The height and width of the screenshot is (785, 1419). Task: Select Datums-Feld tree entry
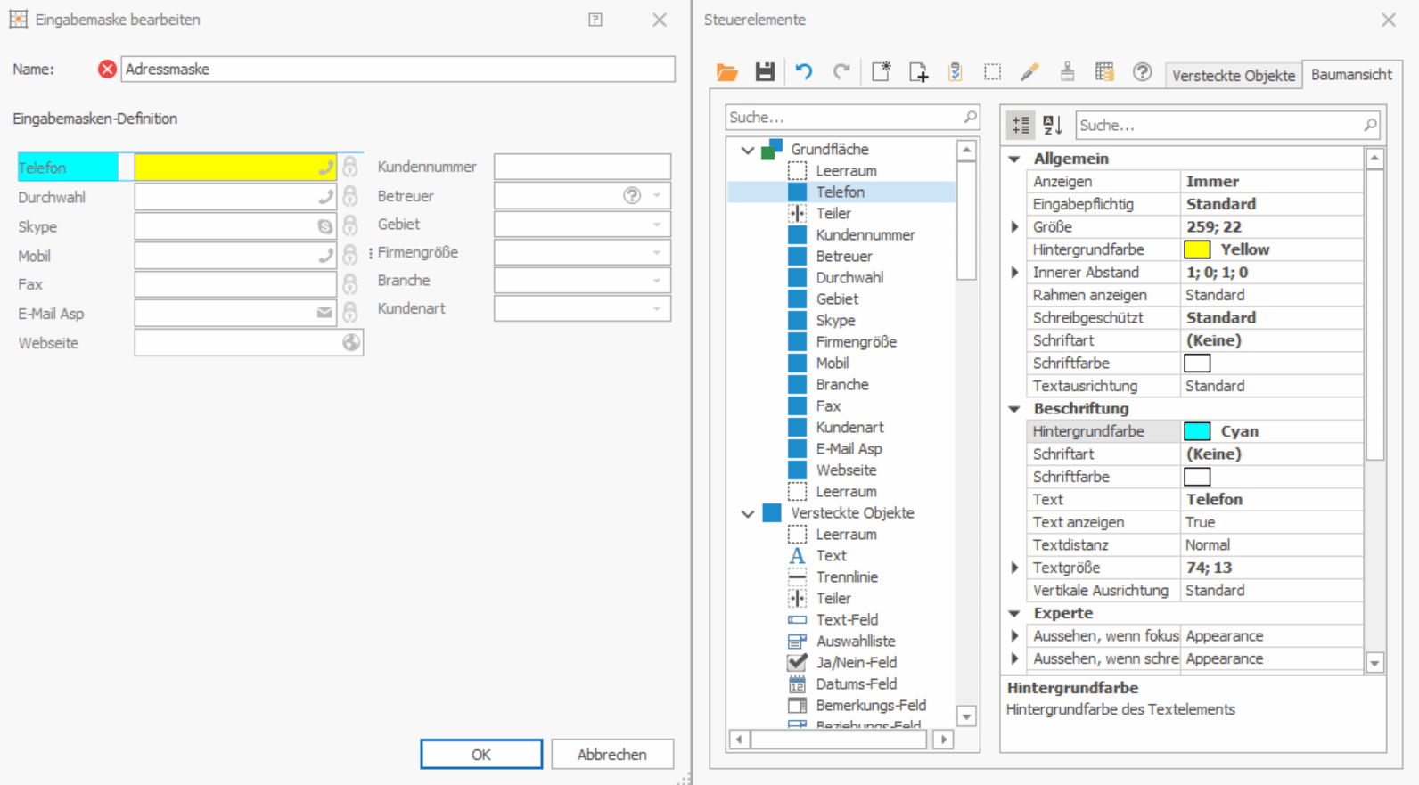click(856, 684)
